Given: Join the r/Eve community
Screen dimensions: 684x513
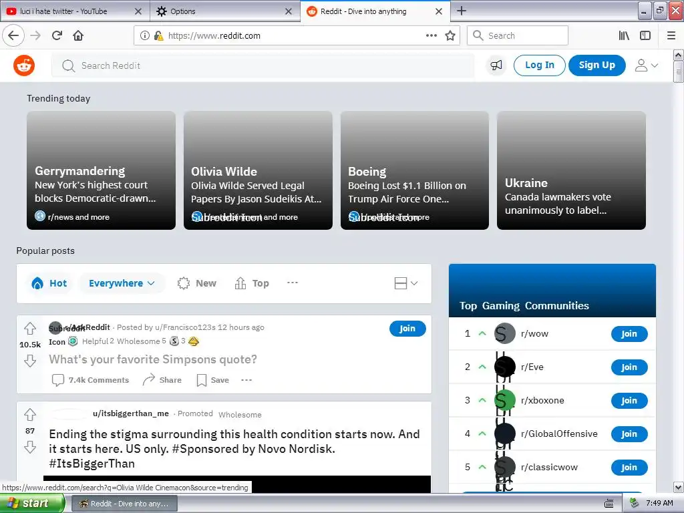Looking at the screenshot, I should (629, 367).
